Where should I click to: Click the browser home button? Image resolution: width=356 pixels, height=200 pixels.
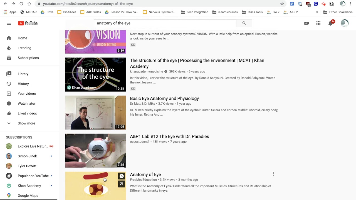(29, 4)
